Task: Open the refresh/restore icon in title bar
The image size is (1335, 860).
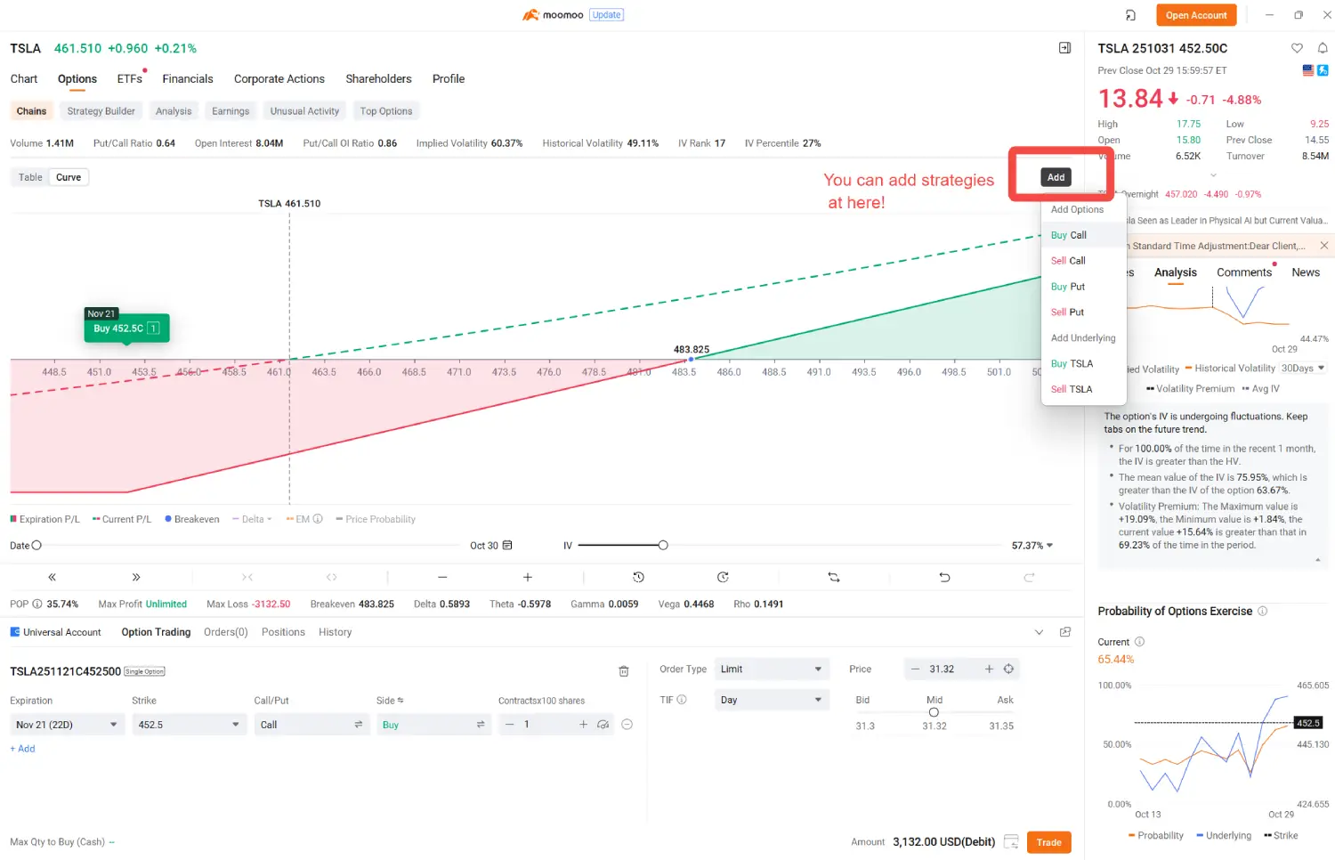Action: coord(1130,15)
